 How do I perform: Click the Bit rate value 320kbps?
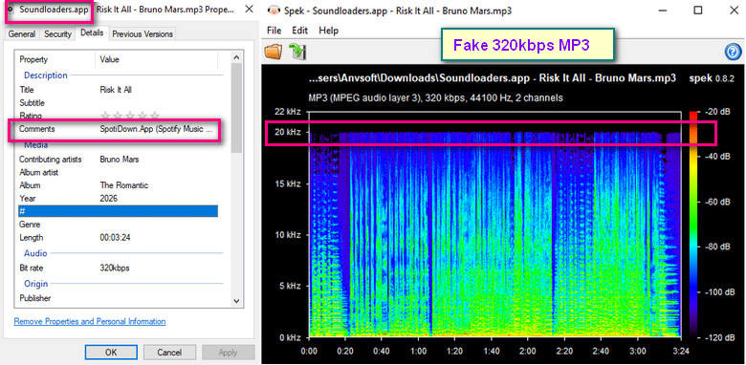[x=114, y=268]
